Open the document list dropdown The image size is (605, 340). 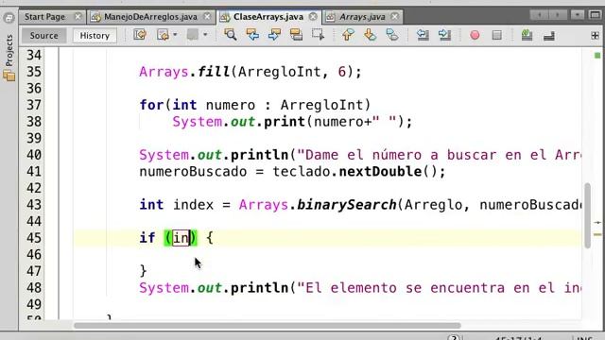578,15
